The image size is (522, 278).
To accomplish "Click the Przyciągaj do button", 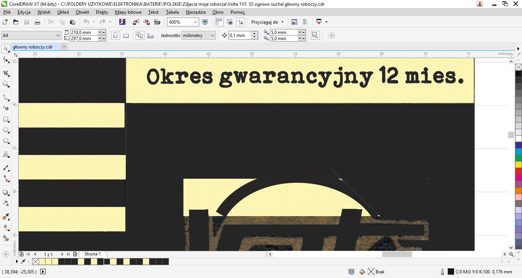I will pos(265,22).
